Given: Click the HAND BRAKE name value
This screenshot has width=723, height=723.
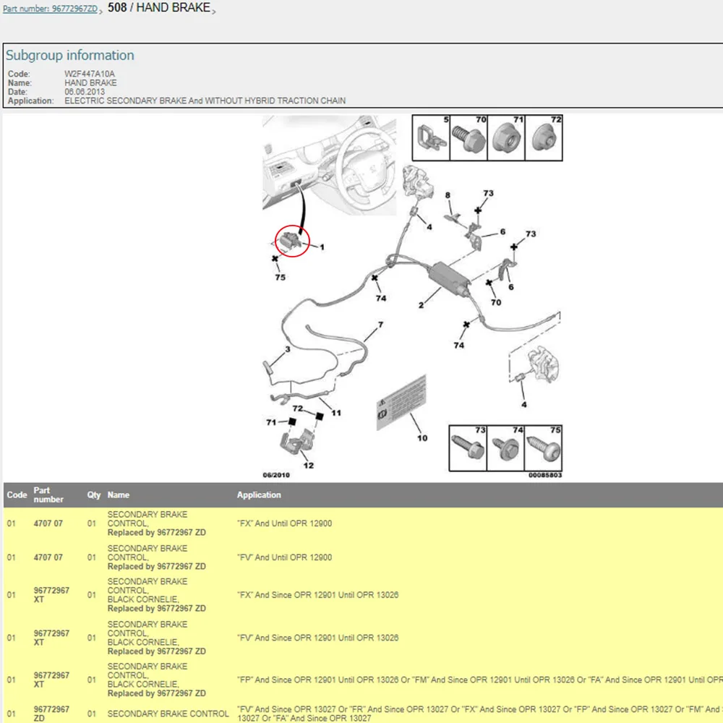Looking at the screenshot, I should tap(90, 83).
